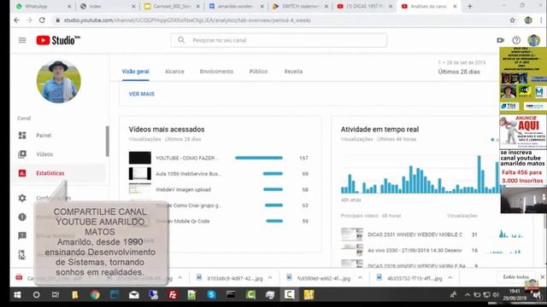Show hidden system tray icons
547x307 pixels.
coord(468,295)
